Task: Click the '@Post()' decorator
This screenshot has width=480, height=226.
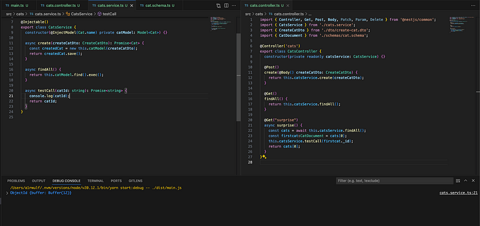Action: pyautogui.click(x=272, y=67)
